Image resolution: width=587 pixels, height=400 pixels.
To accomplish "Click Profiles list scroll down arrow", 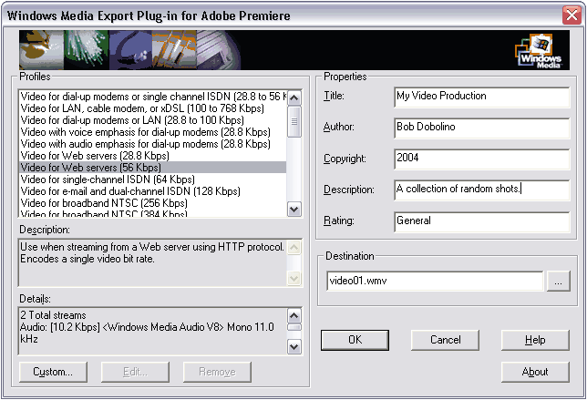I will (294, 210).
